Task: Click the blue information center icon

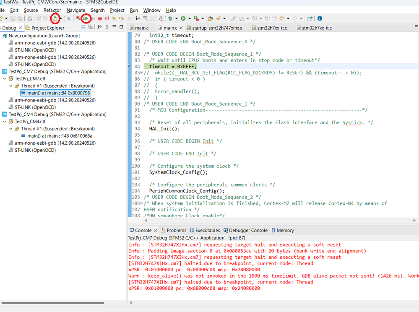Action: point(320,18)
